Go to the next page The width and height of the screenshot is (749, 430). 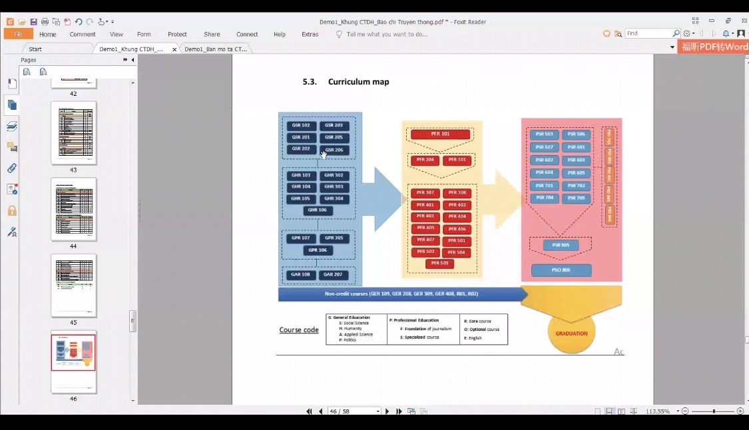pos(387,411)
